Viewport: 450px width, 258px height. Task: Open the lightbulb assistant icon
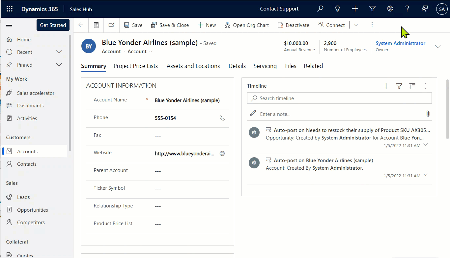337,9
